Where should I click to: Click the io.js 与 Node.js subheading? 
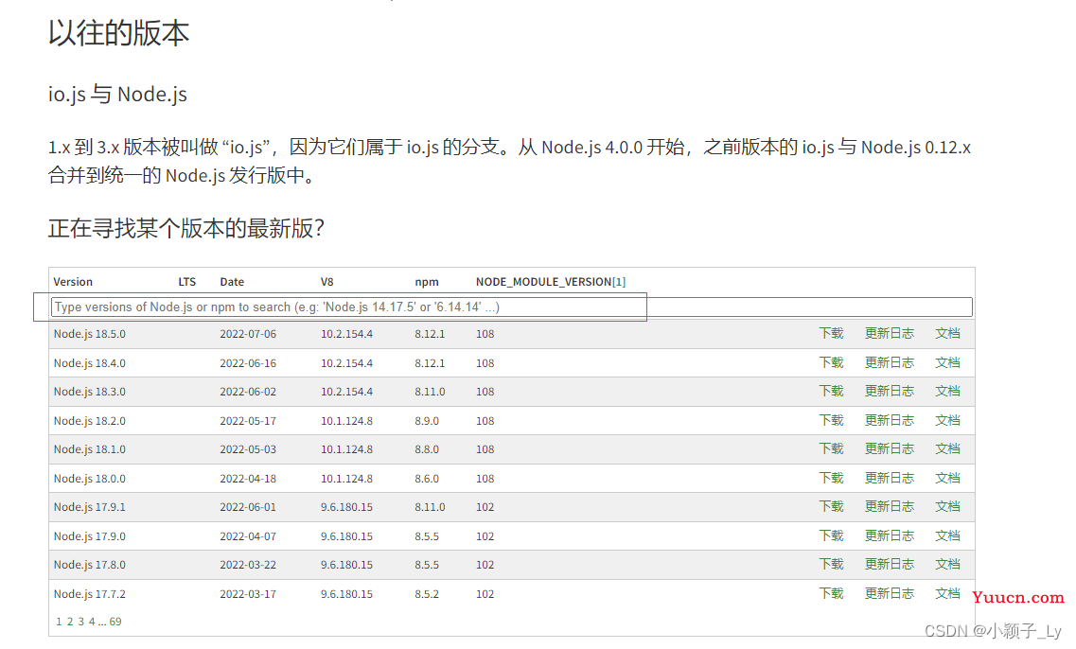tap(117, 94)
